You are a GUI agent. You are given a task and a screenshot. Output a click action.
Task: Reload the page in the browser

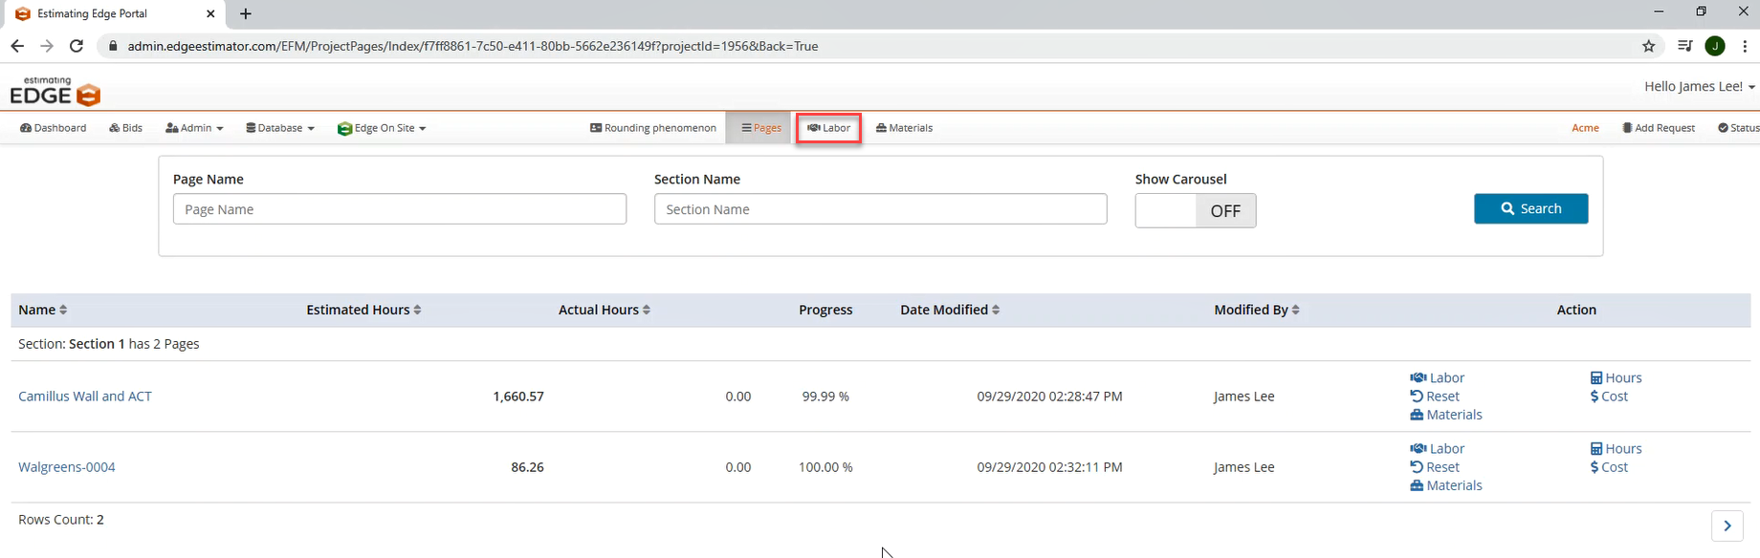click(x=77, y=46)
